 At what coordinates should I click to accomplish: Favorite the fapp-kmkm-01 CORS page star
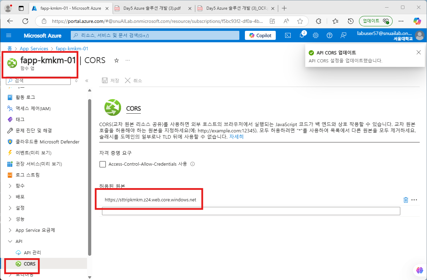117,60
